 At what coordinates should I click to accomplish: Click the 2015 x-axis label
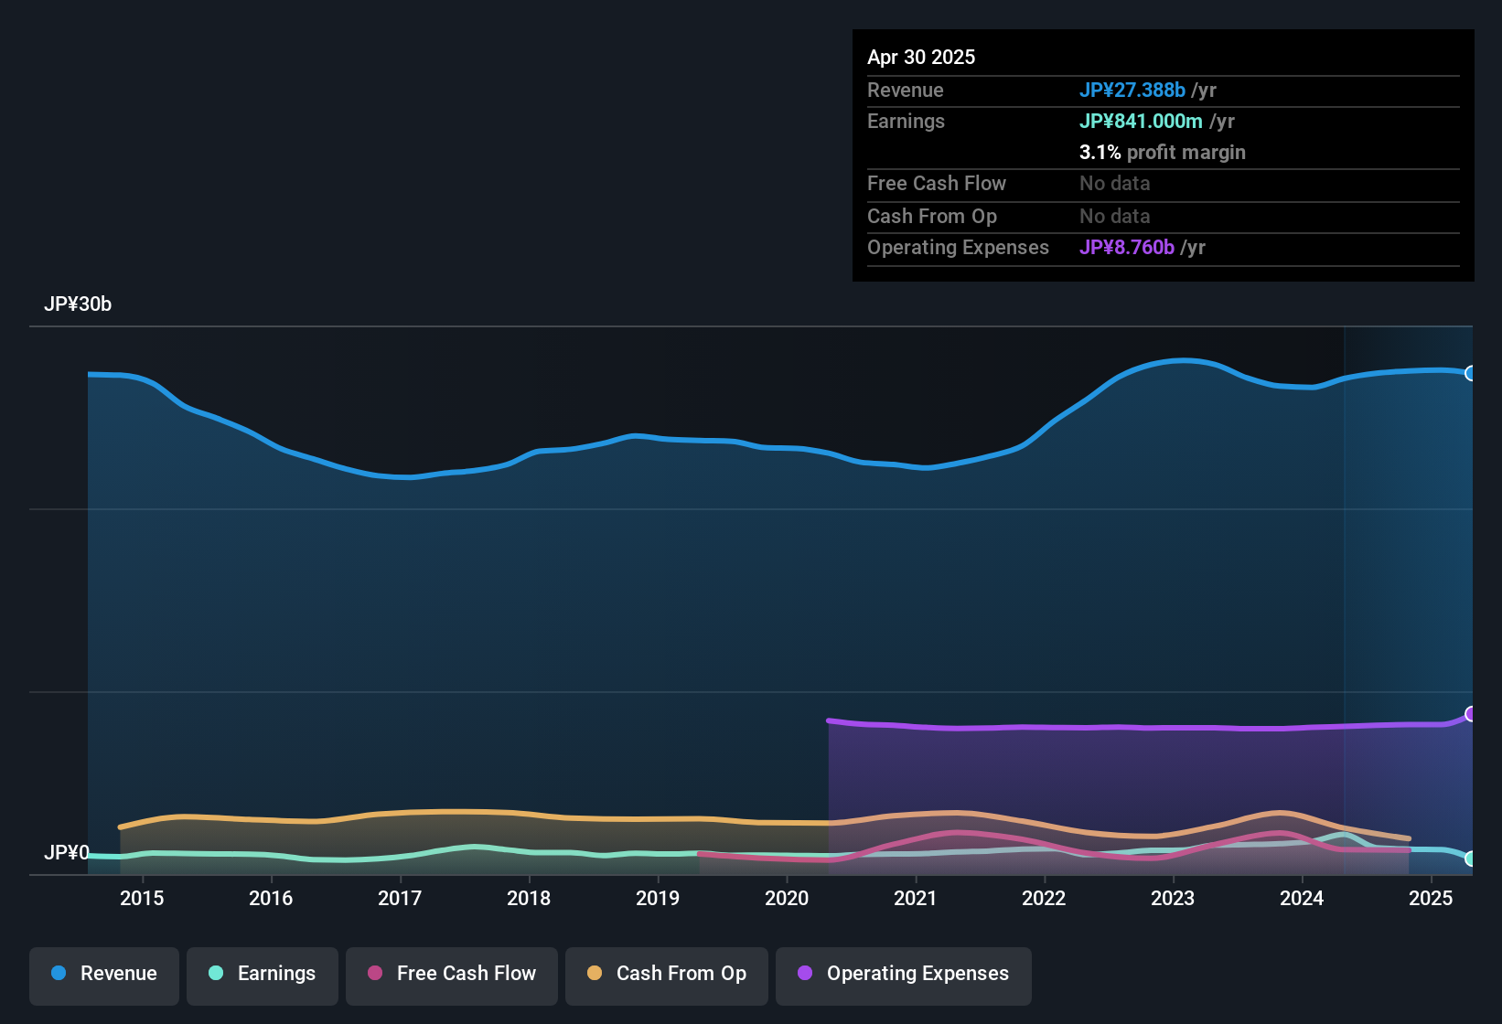(142, 899)
